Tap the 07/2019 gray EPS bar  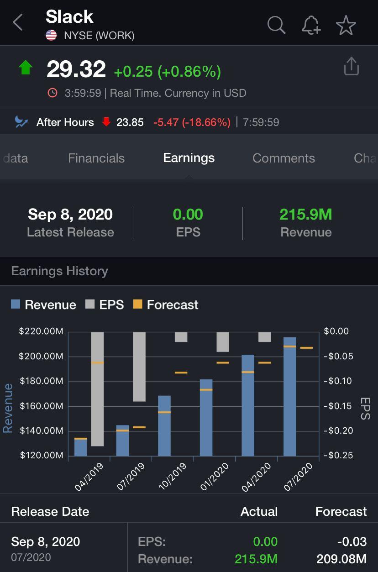139,367
